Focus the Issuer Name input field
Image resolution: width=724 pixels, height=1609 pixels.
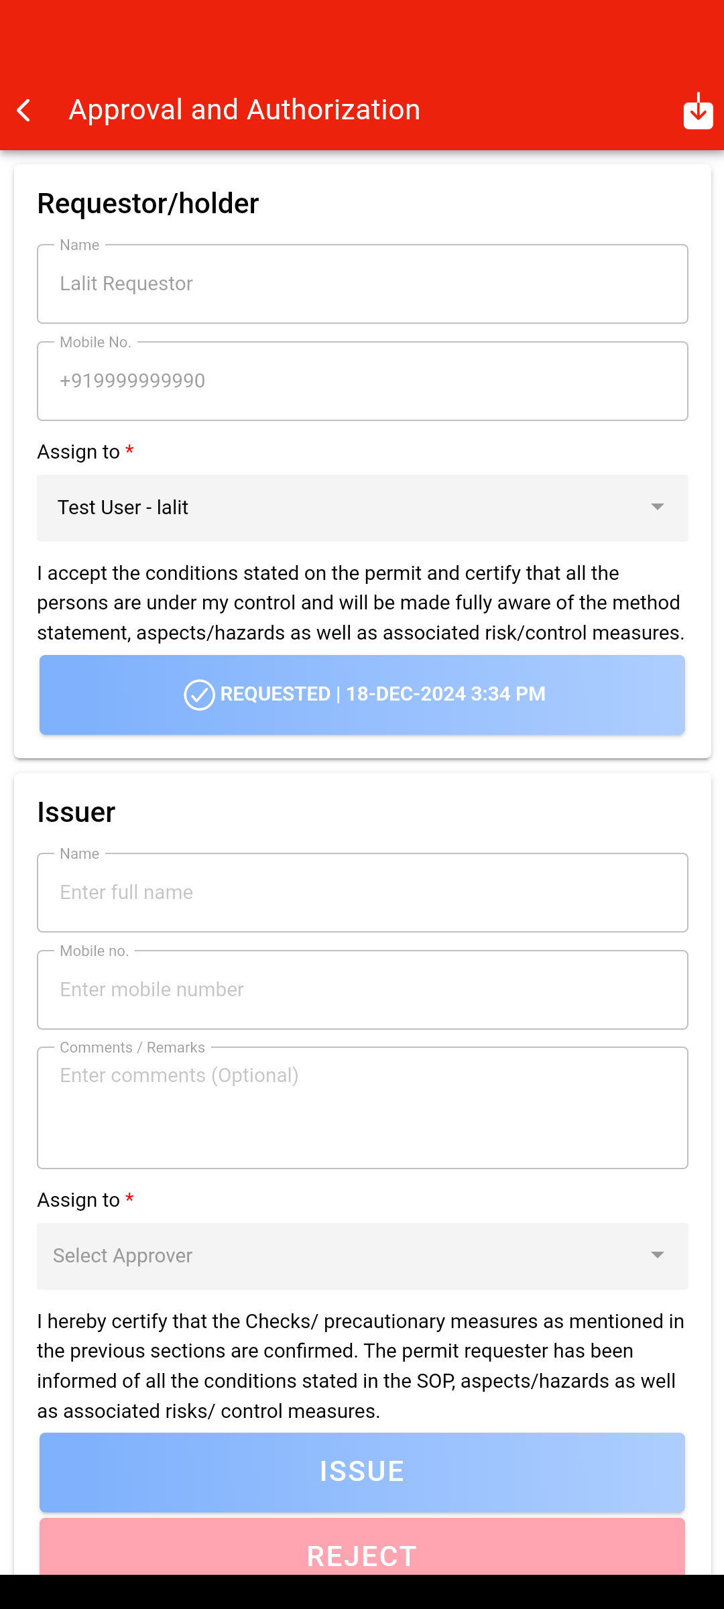(x=362, y=893)
